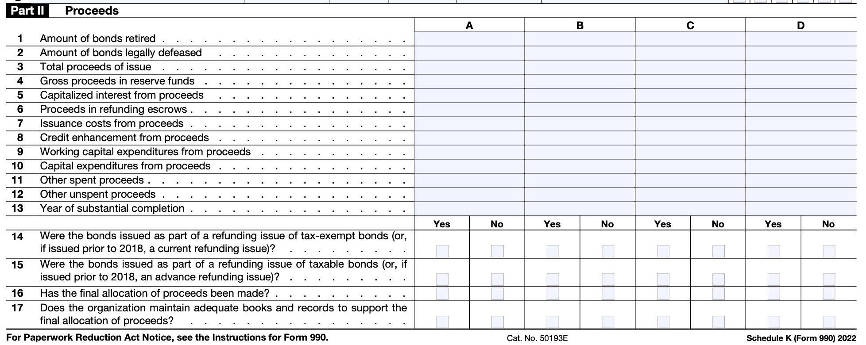
Task: Click working capital expenditures field column B
Action: click(x=580, y=152)
